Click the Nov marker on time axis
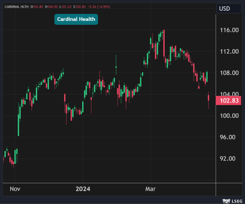 tap(15, 189)
